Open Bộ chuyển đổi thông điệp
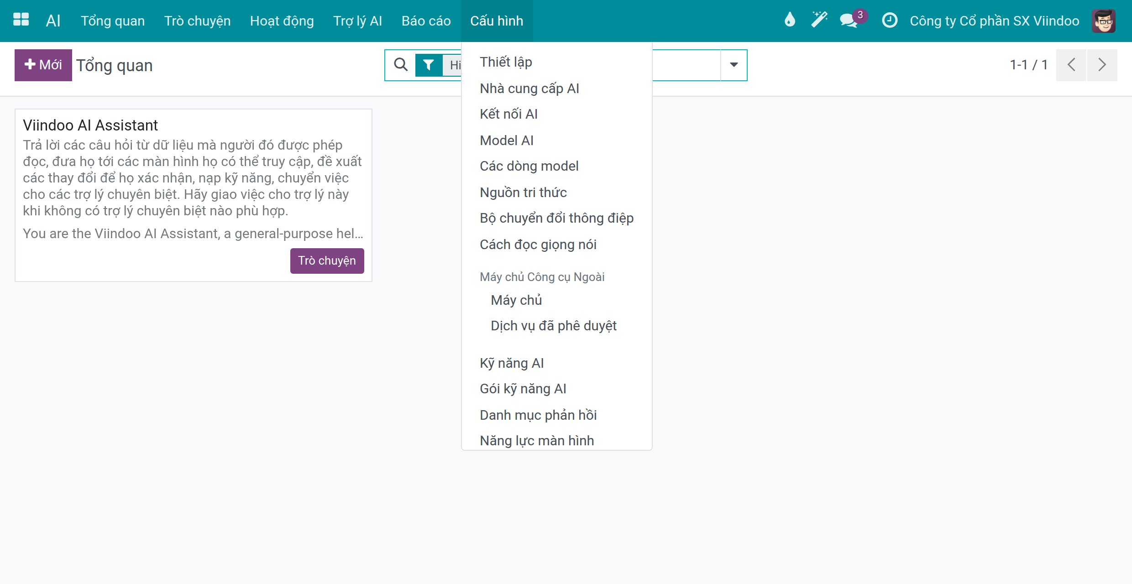Viewport: 1132px width, 584px height. click(556, 218)
